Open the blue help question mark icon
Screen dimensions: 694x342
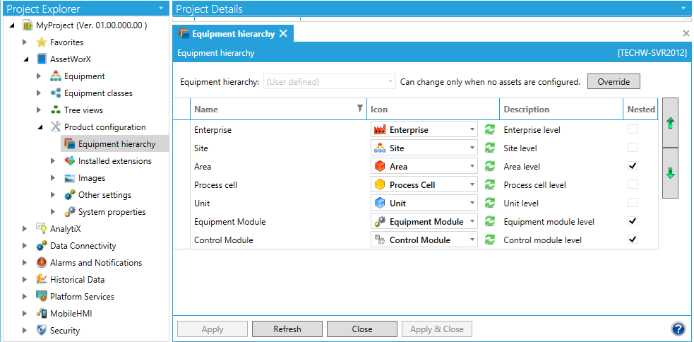pyautogui.click(x=678, y=329)
